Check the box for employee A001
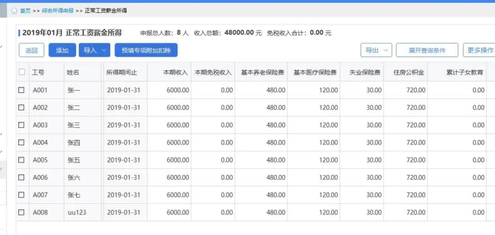495x235 pixels. coord(22,90)
